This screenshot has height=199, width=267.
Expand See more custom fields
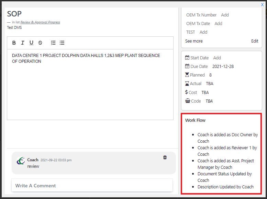194,41
